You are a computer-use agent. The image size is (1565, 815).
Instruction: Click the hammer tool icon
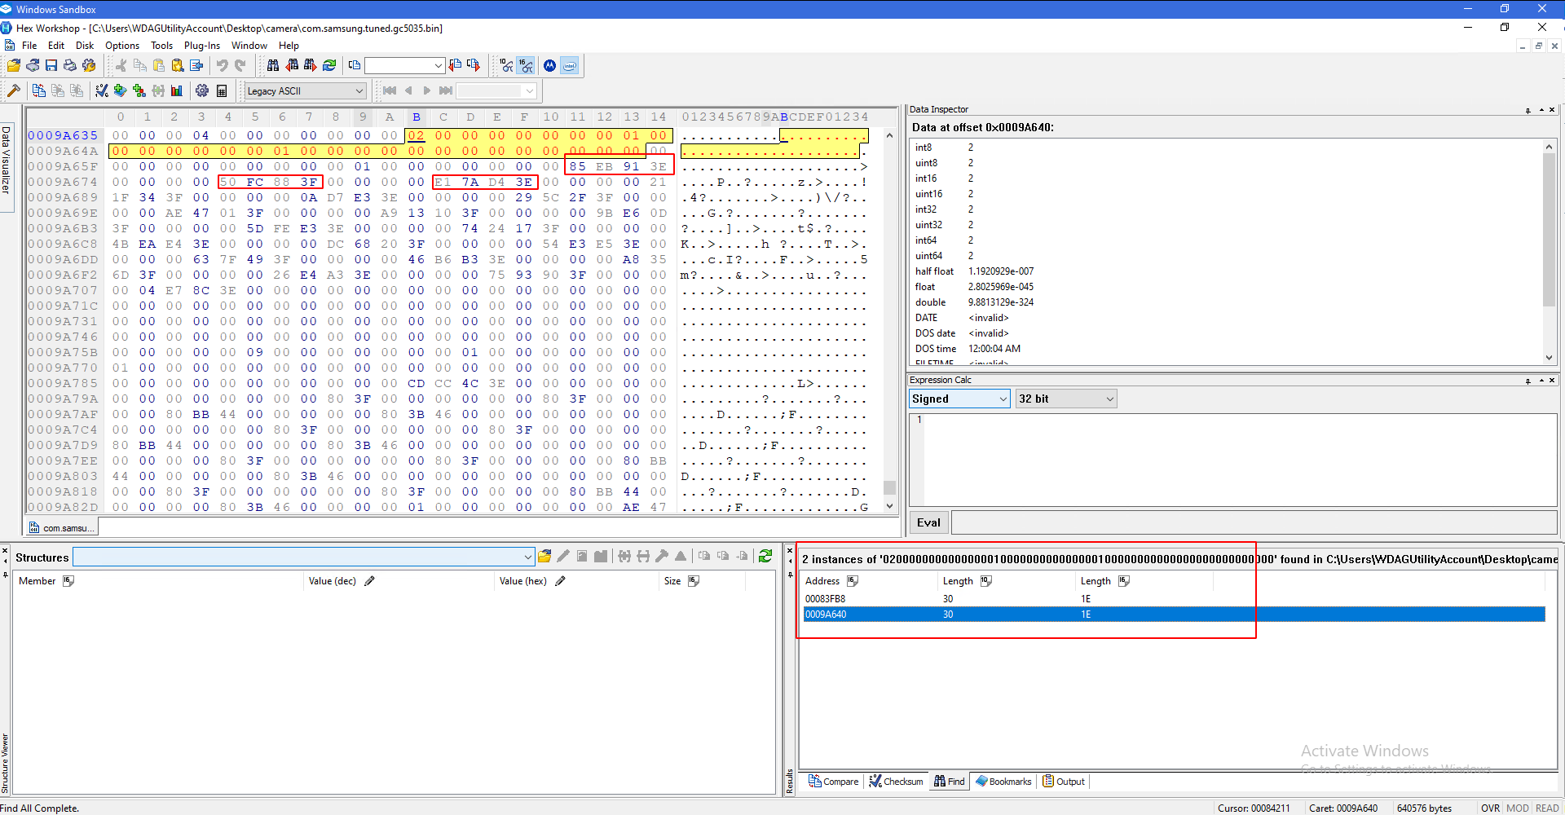click(x=14, y=91)
